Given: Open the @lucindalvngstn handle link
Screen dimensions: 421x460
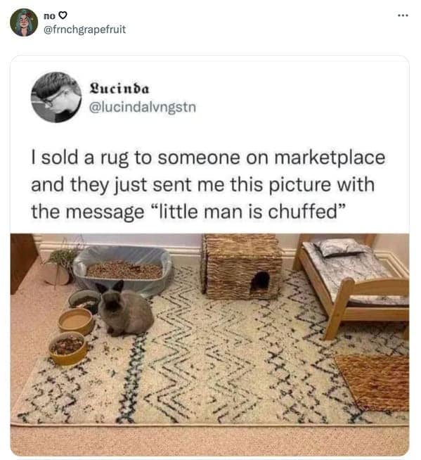Looking at the screenshot, I should tap(143, 107).
